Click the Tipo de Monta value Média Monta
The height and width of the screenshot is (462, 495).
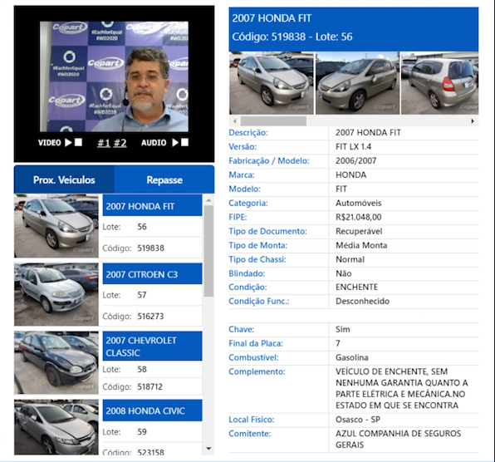pos(361,245)
